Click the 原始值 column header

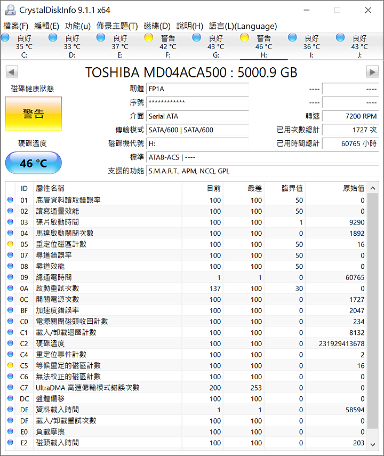pos(336,188)
